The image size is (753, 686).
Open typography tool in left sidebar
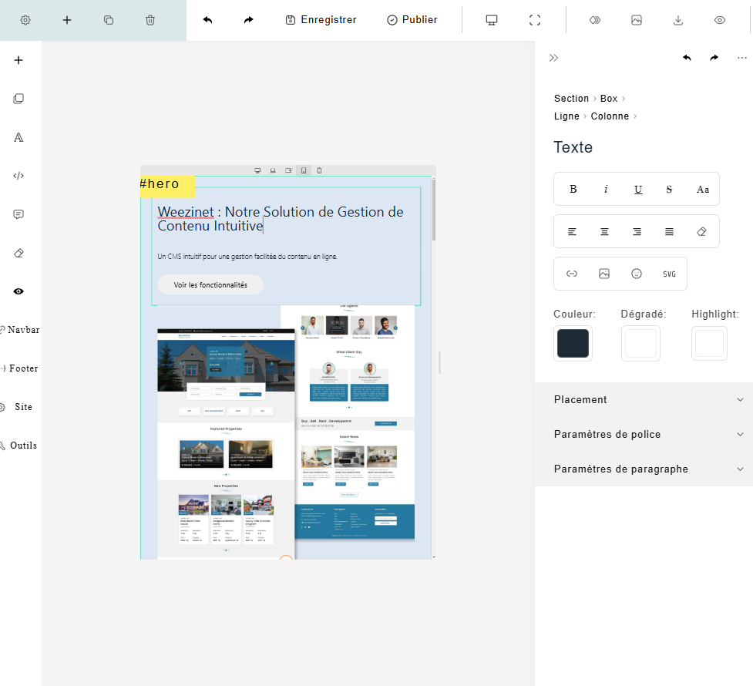click(18, 137)
